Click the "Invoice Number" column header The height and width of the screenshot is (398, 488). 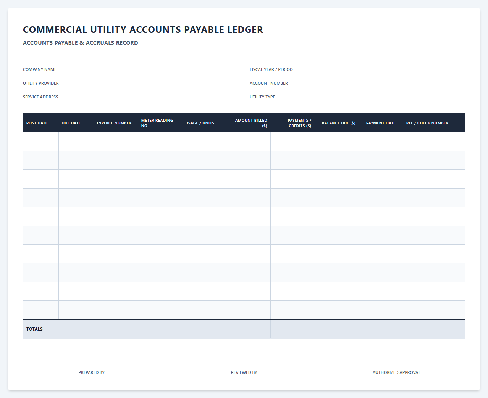tap(116, 123)
